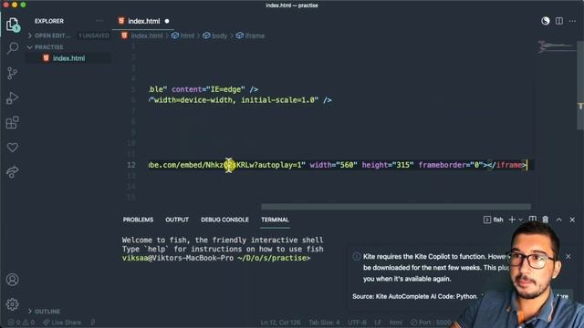Open index.html in the Explorer tree
Viewport: 584px width, 328px height.
[68, 58]
